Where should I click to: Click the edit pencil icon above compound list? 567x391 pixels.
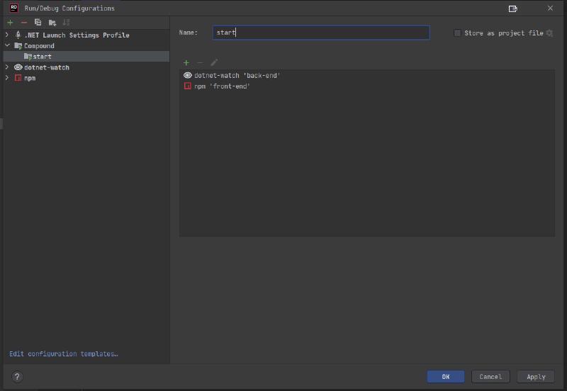pyautogui.click(x=214, y=62)
